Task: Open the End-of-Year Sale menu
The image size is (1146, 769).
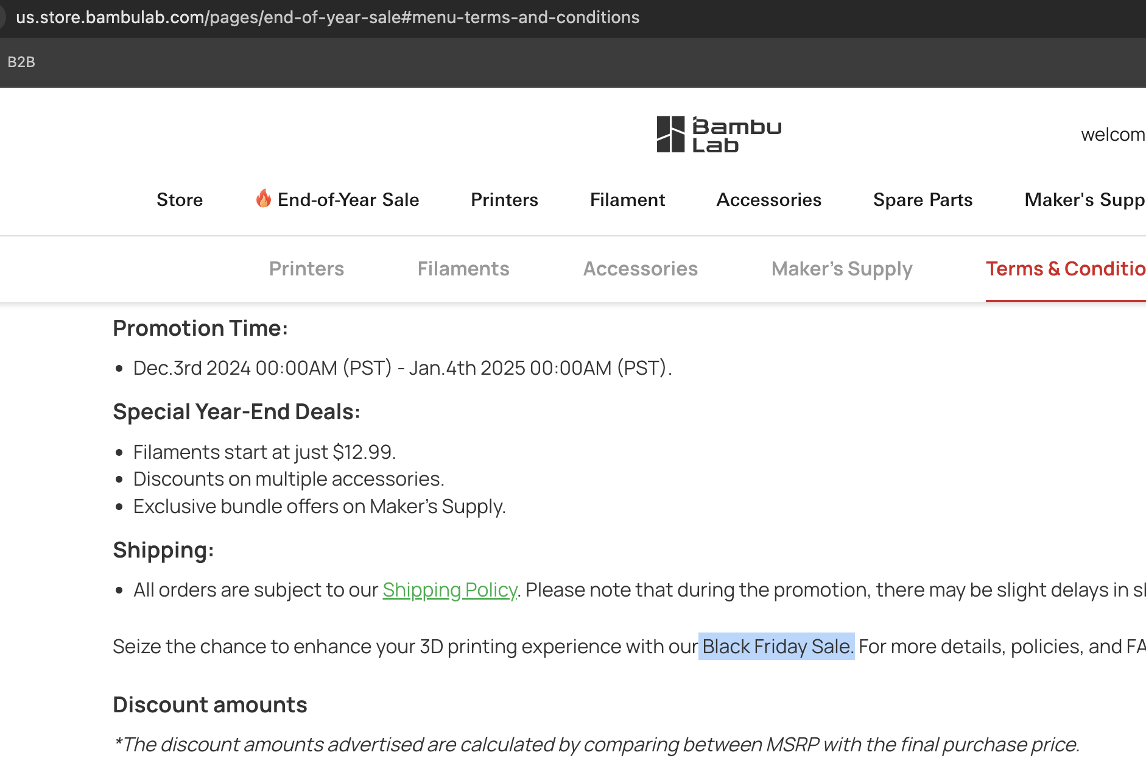Action: 337,200
